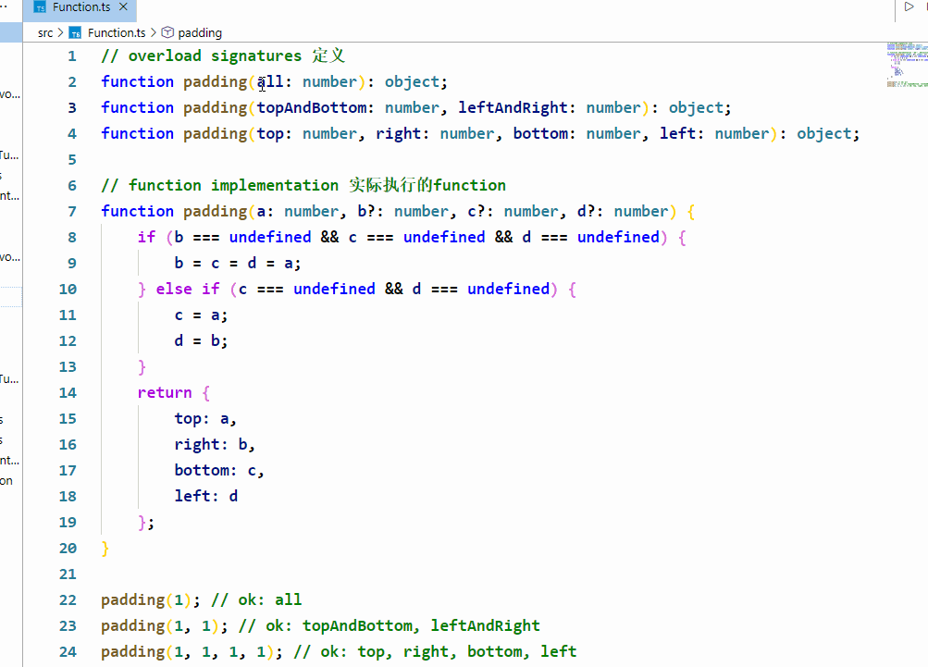Click the TS file icon in the breadcrumb bar
The image size is (928, 667).
pos(74,32)
